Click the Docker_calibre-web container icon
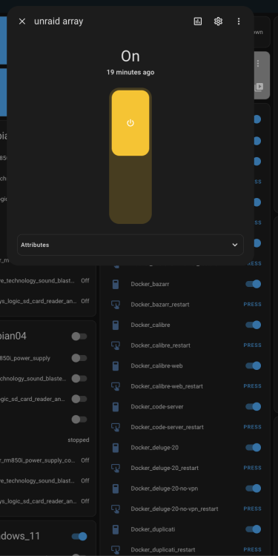The image size is (278, 556). point(116,365)
